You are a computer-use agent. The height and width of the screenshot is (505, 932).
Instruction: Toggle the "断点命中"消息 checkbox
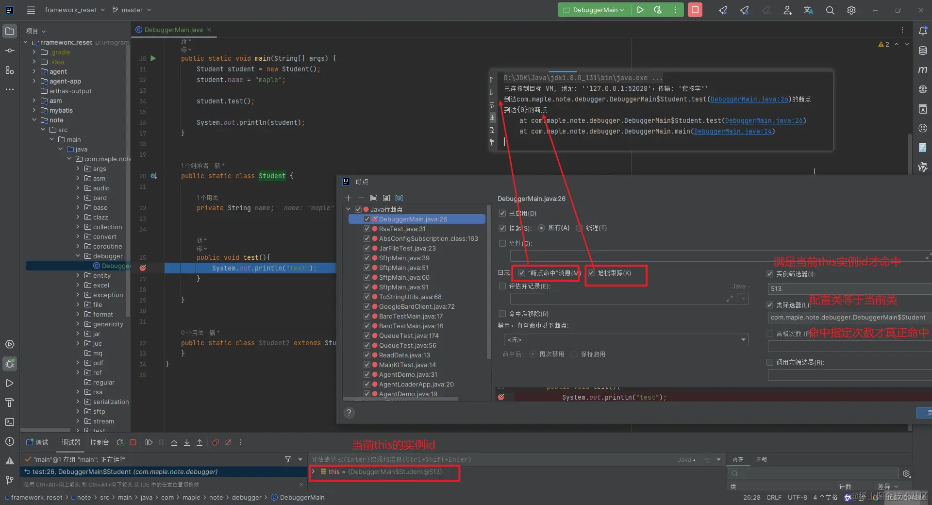[x=522, y=273]
